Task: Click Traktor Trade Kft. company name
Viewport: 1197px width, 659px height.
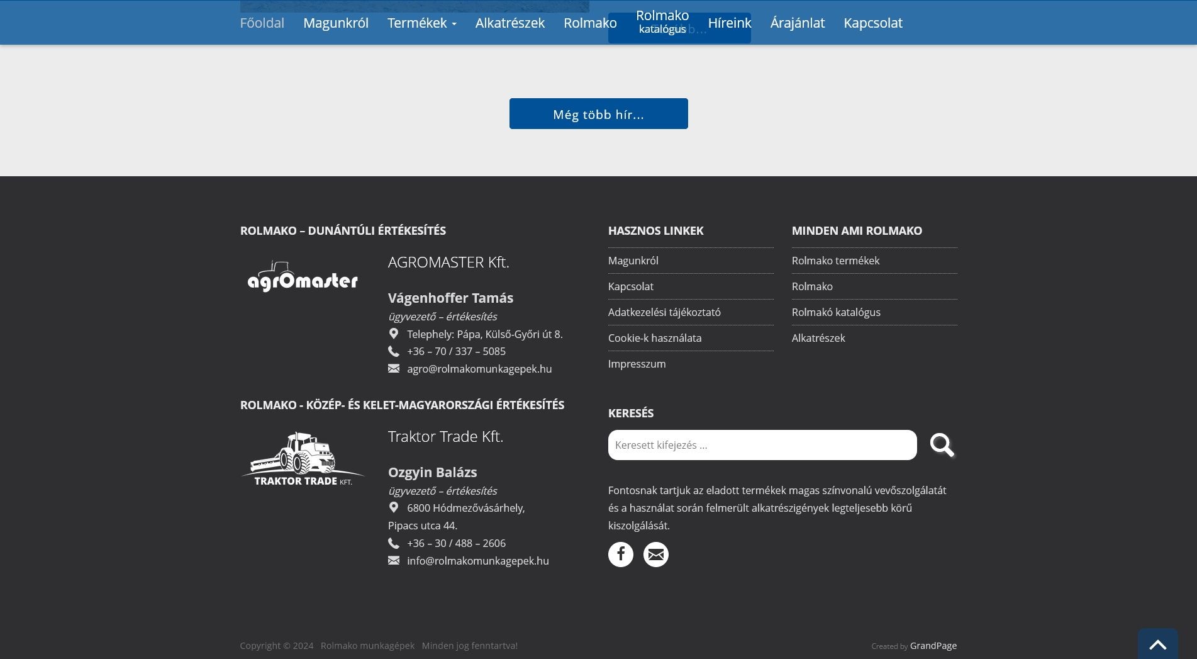Action: click(x=445, y=436)
